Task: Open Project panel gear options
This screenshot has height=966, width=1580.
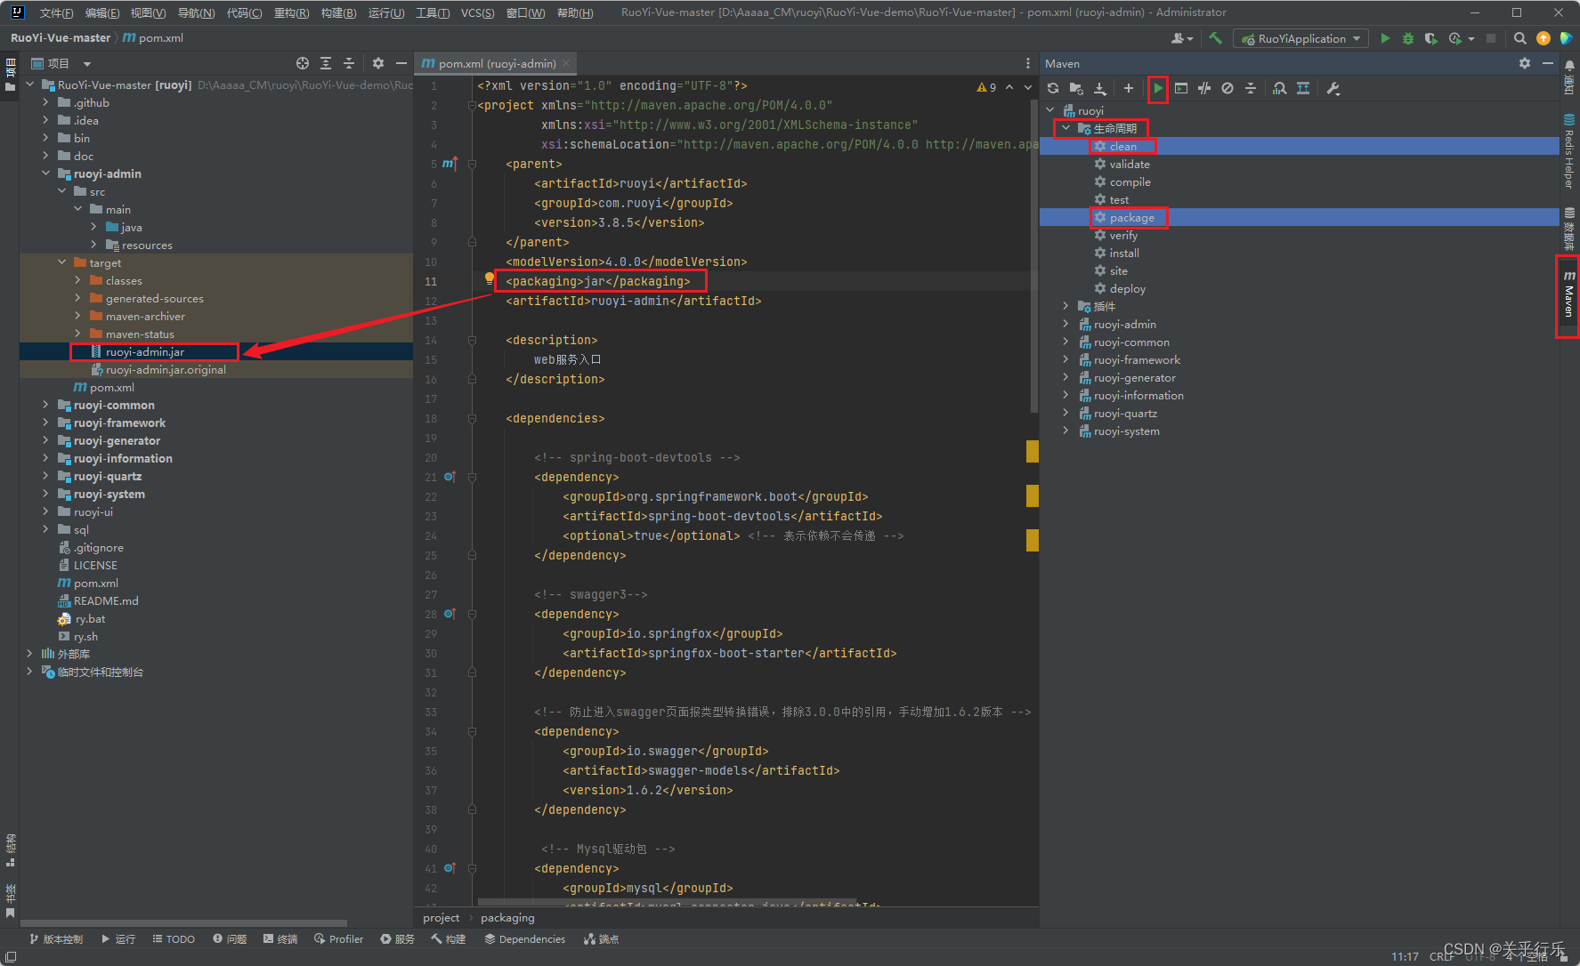Action: click(x=378, y=63)
